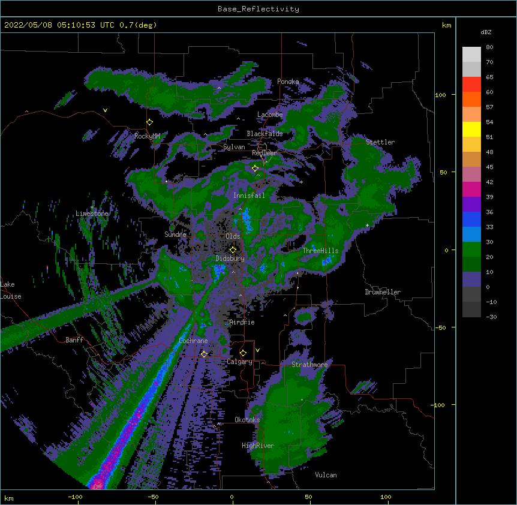Click the Stettler label

pos(380,142)
